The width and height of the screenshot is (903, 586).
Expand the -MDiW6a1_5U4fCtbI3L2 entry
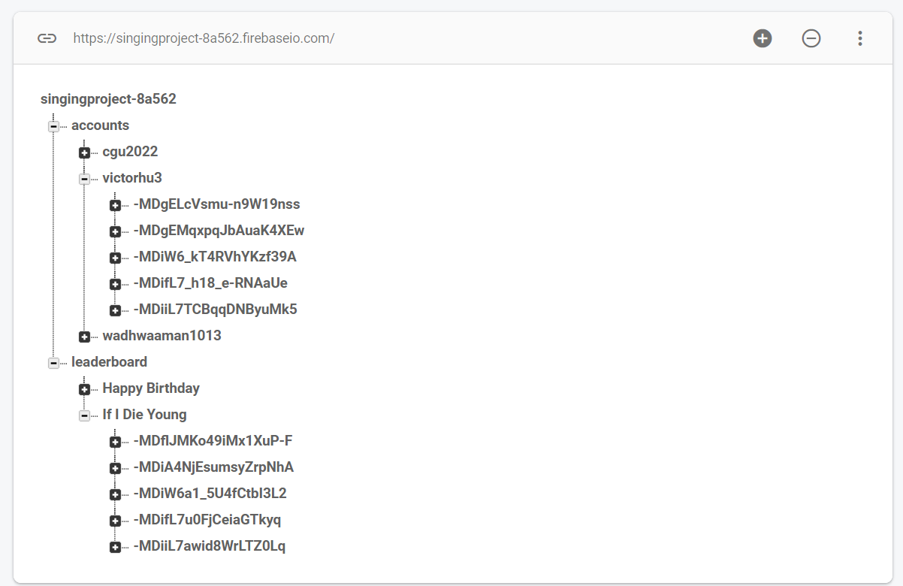click(x=115, y=494)
